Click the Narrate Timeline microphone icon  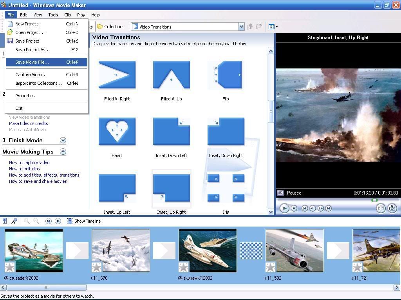click(14, 221)
